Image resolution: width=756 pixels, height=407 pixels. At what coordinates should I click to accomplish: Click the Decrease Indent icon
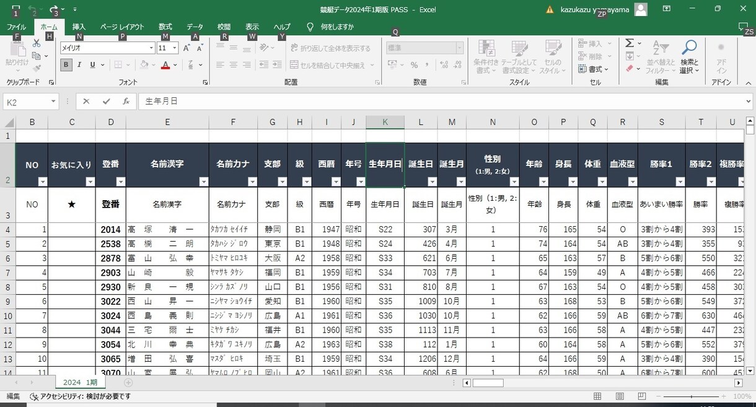(x=264, y=65)
